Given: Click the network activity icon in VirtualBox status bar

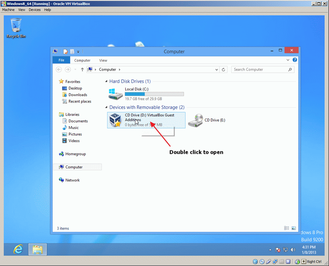Looking at the screenshot, I should point(275,261).
